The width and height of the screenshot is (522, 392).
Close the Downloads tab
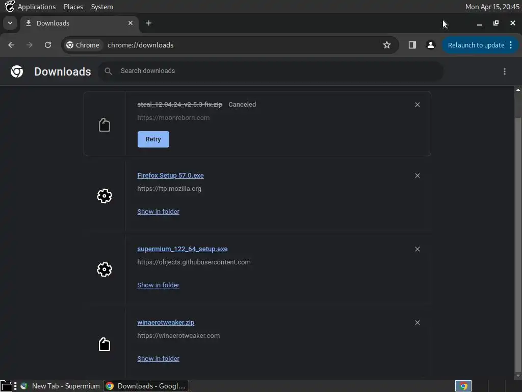click(130, 23)
